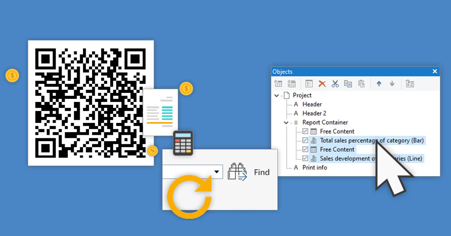Move object down with gray arrow
The image size is (451, 236).
pyautogui.click(x=392, y=84)
